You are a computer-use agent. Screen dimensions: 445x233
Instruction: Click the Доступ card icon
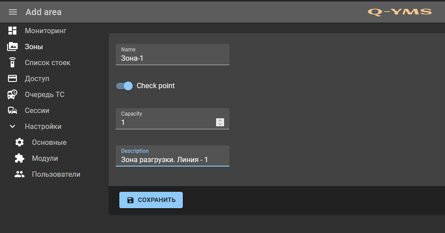pyautogui.click(x=12, y=78)
